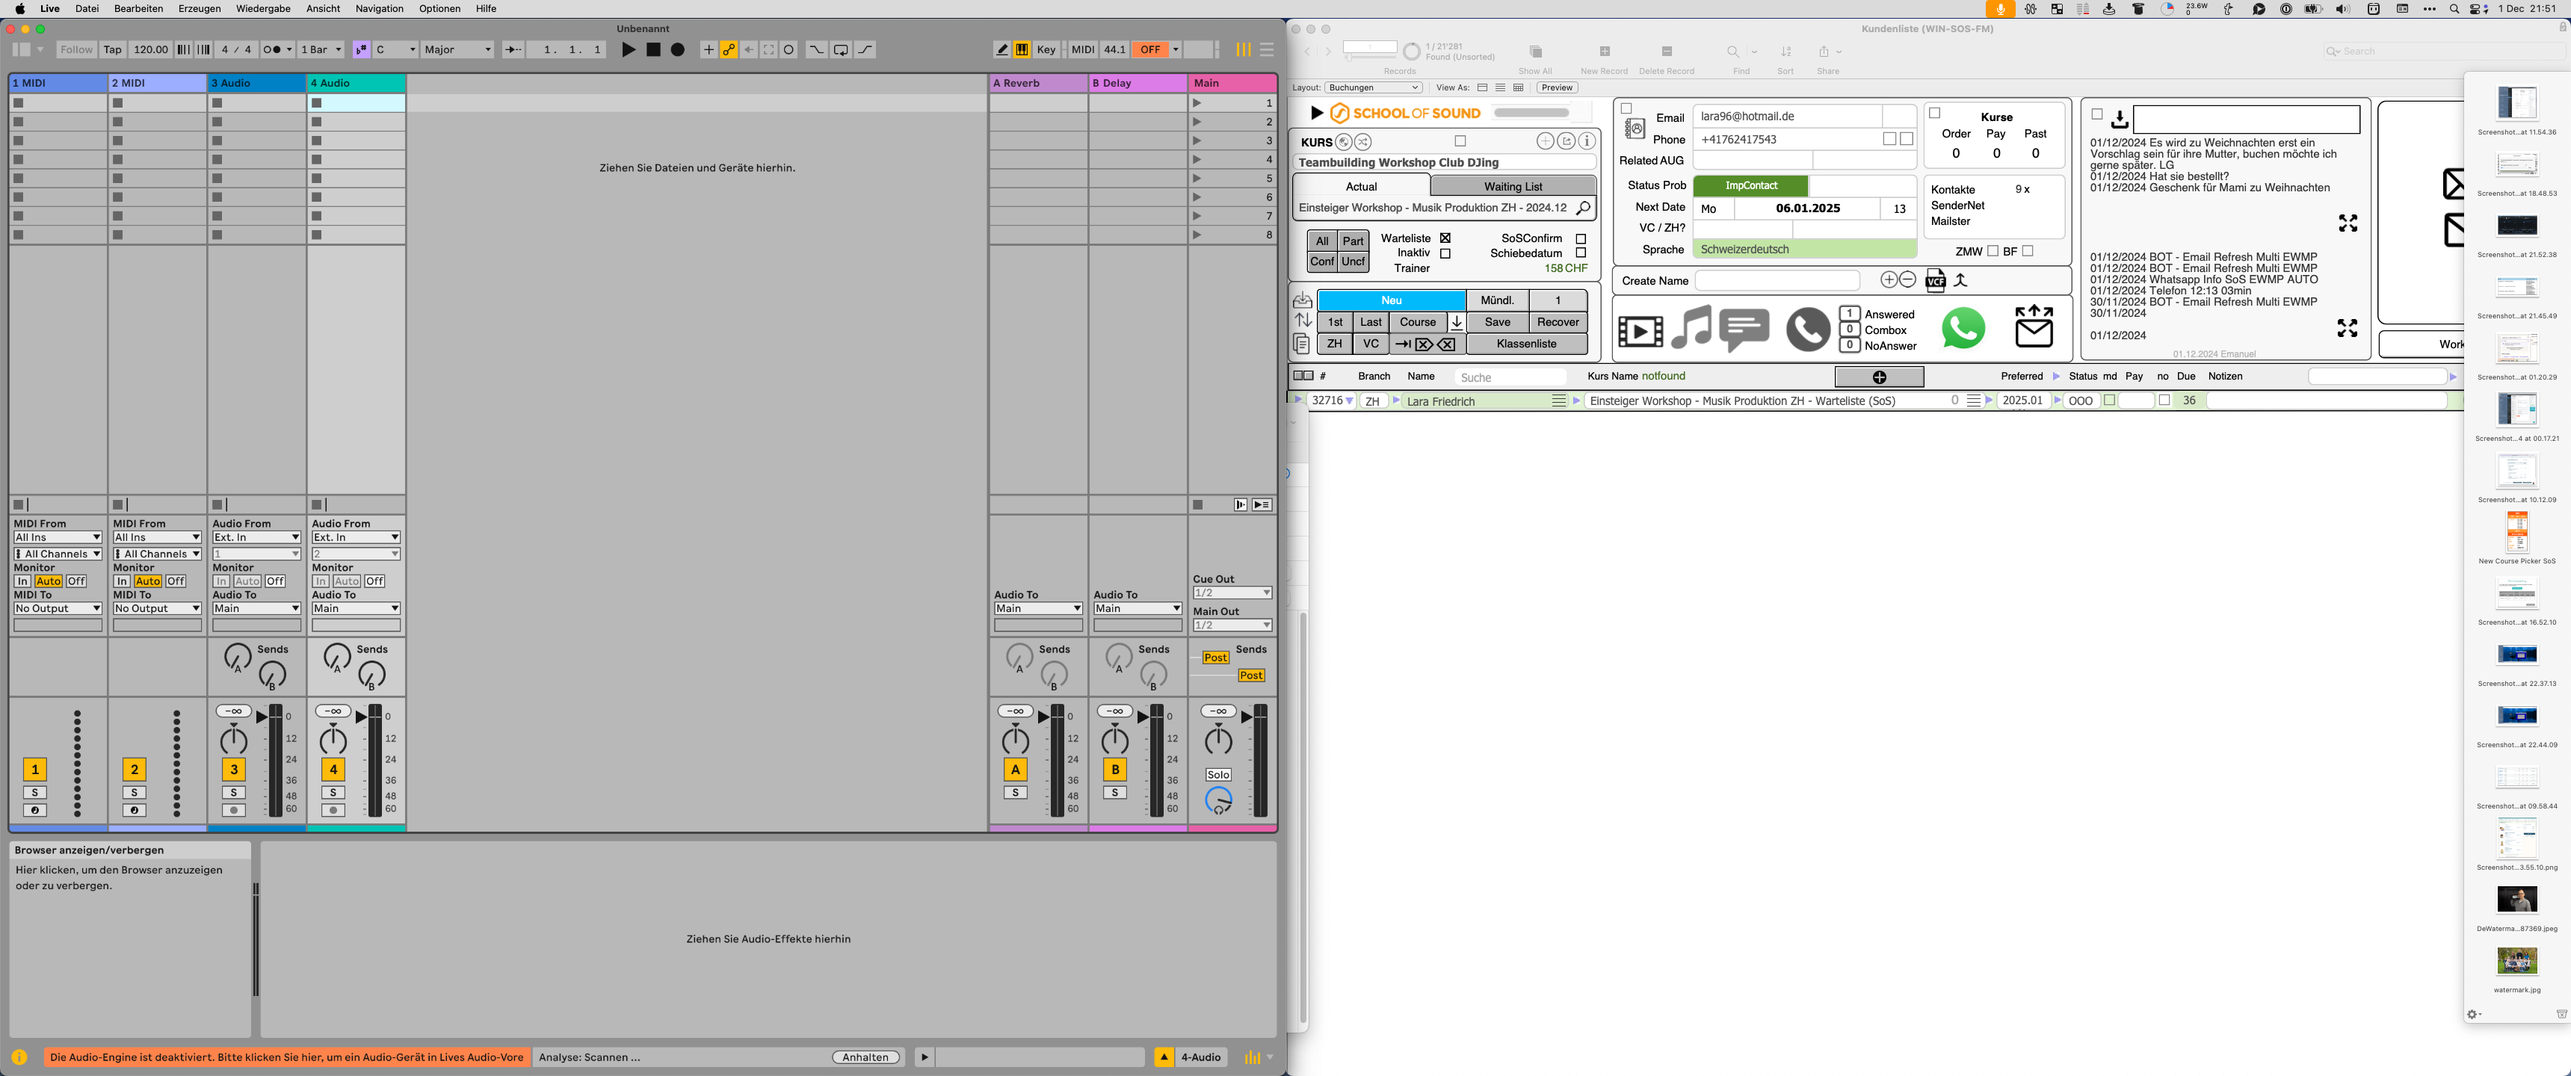
Task: Open the Bearbeiten menu
Action: point(139,9)
